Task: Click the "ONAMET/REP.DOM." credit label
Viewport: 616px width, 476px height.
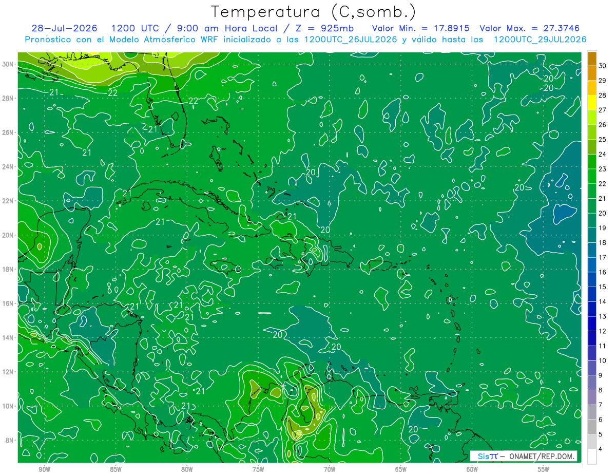Action: 542,456
